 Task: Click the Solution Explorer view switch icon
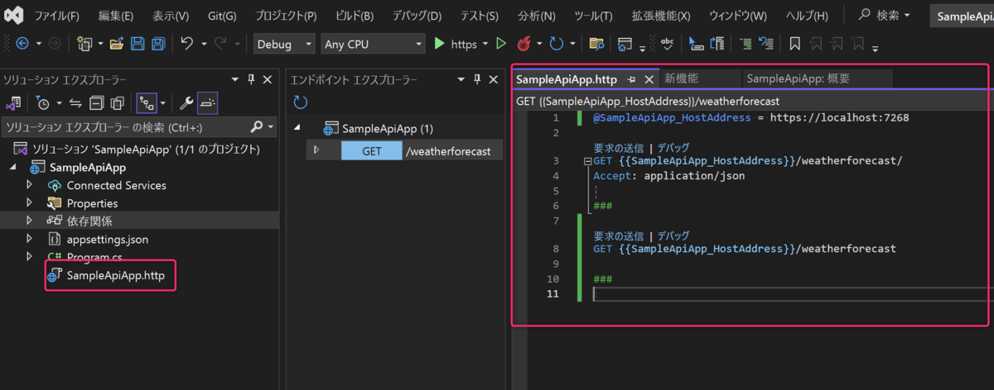click(14, 103)
